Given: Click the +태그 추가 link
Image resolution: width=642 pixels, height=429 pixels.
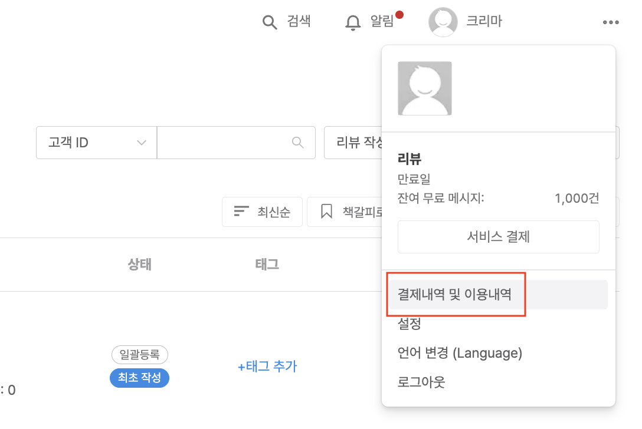Looking at the screenshot, I should tap(267, 367).
